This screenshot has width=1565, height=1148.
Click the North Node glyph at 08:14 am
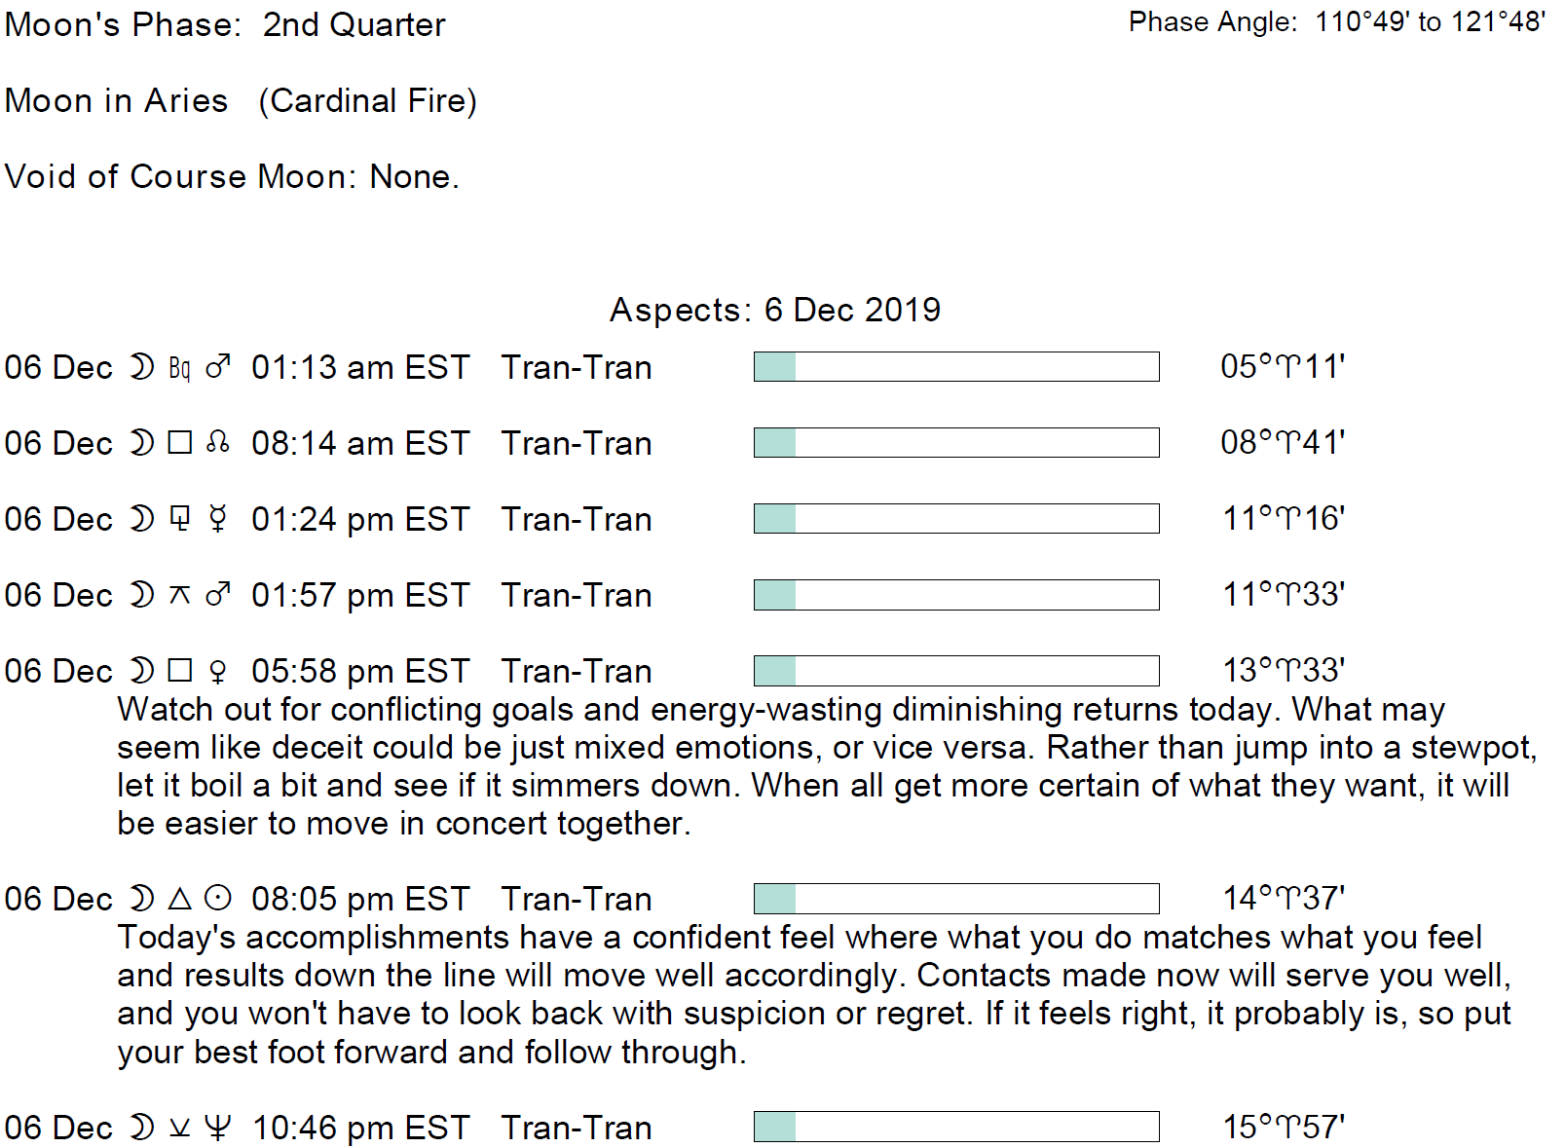(218, 443)
